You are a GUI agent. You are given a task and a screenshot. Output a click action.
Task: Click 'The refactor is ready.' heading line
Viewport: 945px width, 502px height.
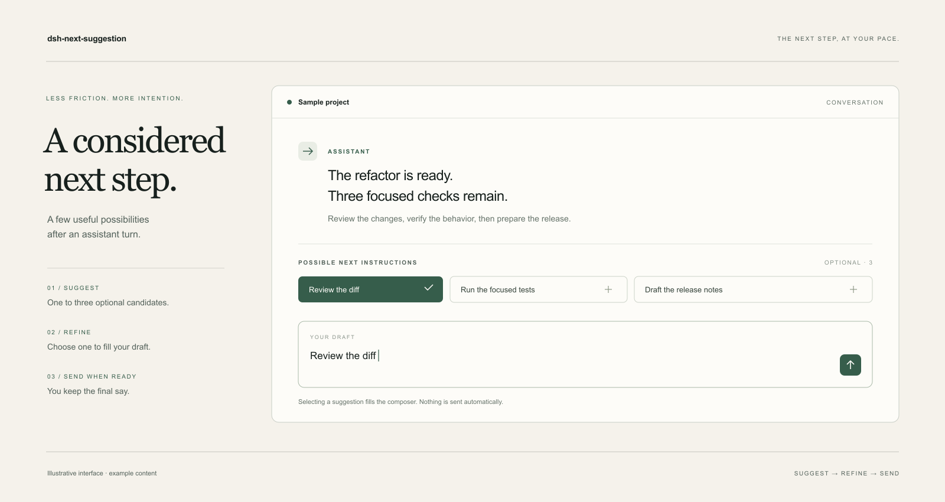pyautogui.click(x=390, y=175)
